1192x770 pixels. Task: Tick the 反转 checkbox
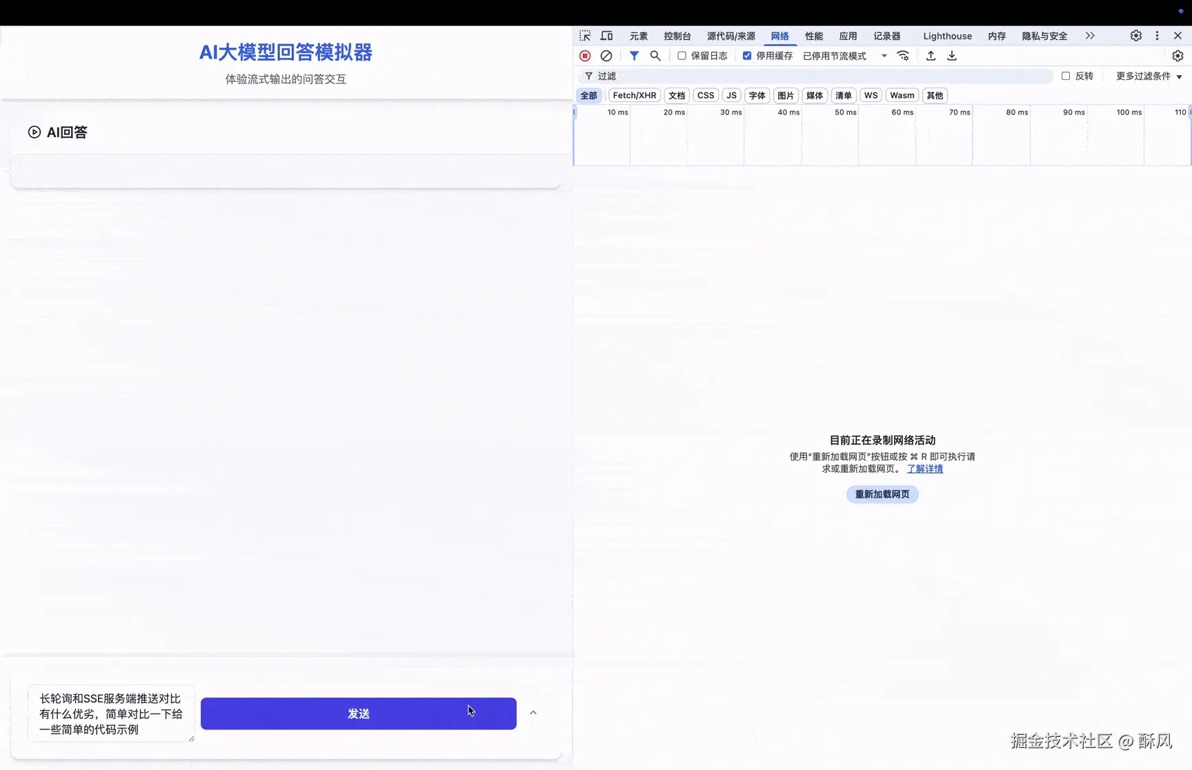click(x=1066, y=76)
